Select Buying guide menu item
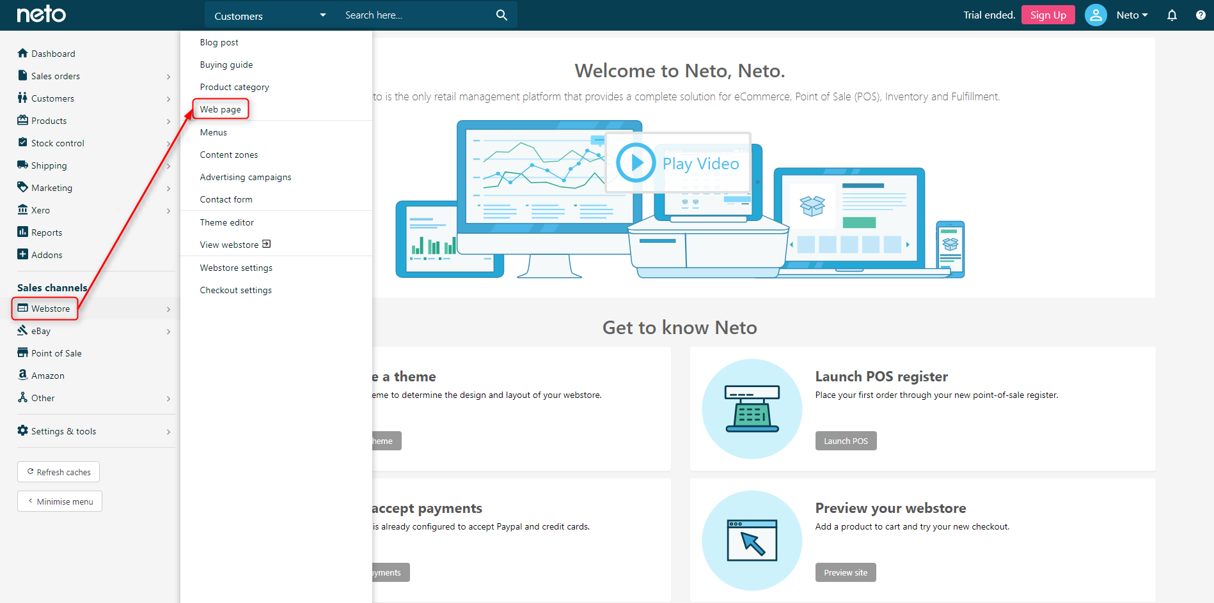 pos(226,65)
